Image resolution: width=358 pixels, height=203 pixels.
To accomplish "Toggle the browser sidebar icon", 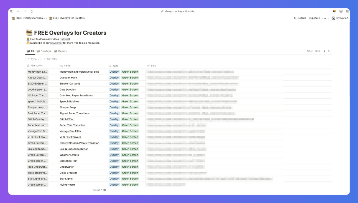I will [x=12, y=11].
